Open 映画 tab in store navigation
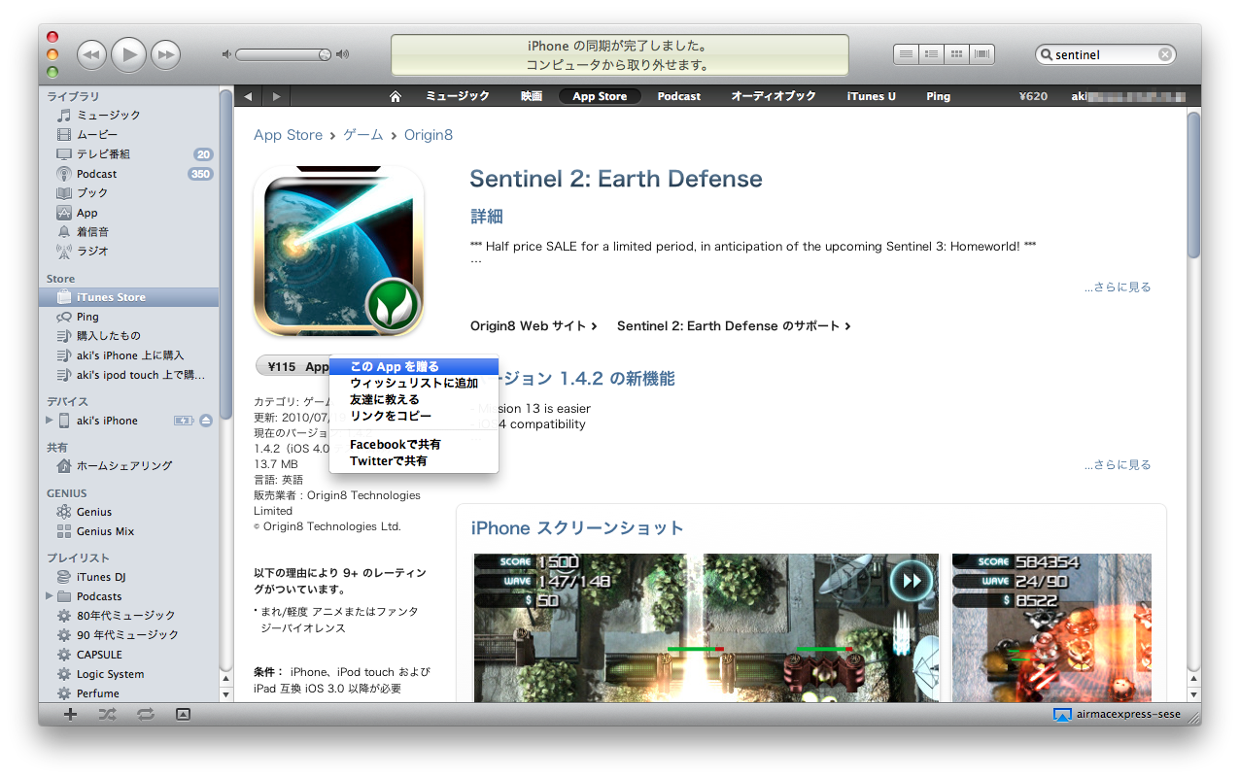The width and height of the screenshot is (1240, 777). click(x=532, y=96)
